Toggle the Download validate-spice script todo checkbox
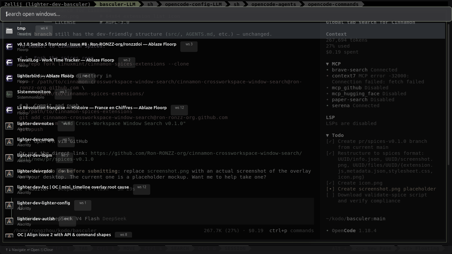This screenshot has height=254, width=452. (x=330, y=195)
